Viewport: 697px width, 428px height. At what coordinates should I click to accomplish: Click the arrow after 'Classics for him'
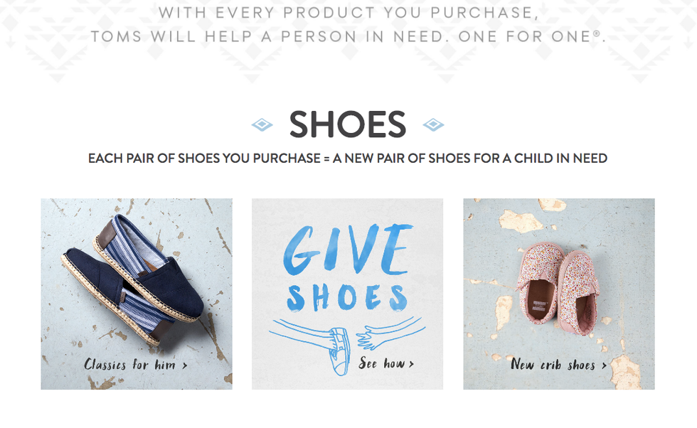tap(185, 365)
